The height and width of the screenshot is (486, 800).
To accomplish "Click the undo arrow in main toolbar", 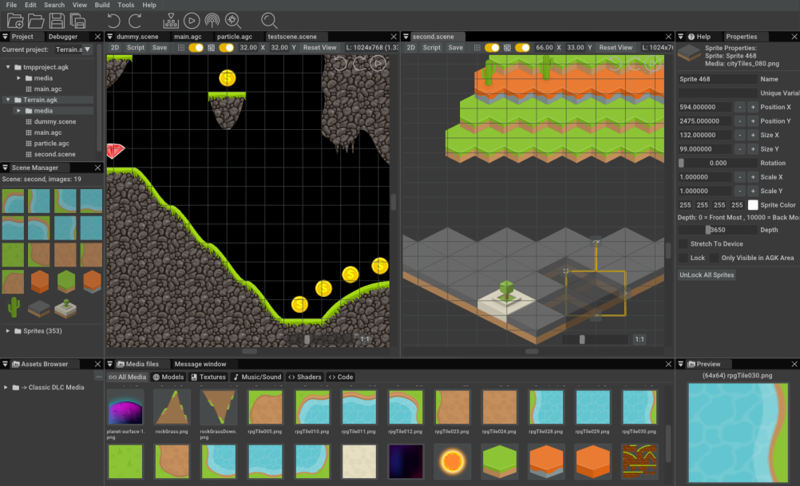I will click(x=113, y=21).
